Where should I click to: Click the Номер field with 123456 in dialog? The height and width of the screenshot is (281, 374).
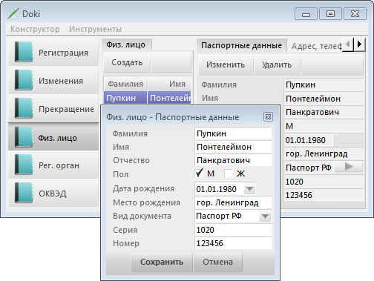click(x=233, y=243)
